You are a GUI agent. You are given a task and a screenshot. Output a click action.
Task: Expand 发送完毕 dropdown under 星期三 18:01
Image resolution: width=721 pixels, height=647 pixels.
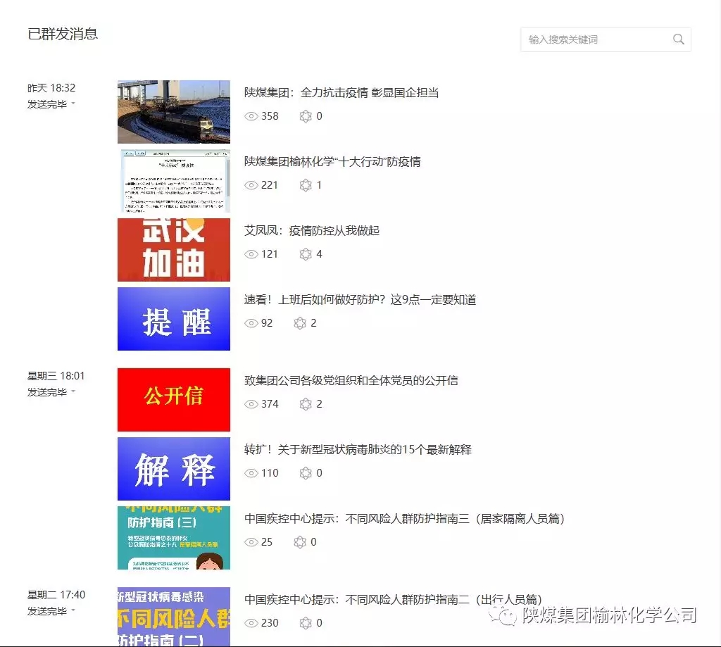pos(73,392)
